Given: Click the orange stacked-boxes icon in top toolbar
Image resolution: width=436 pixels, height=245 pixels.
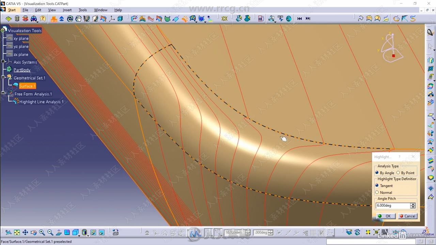Looking at the screenshot, I should (x=53, y=18).
